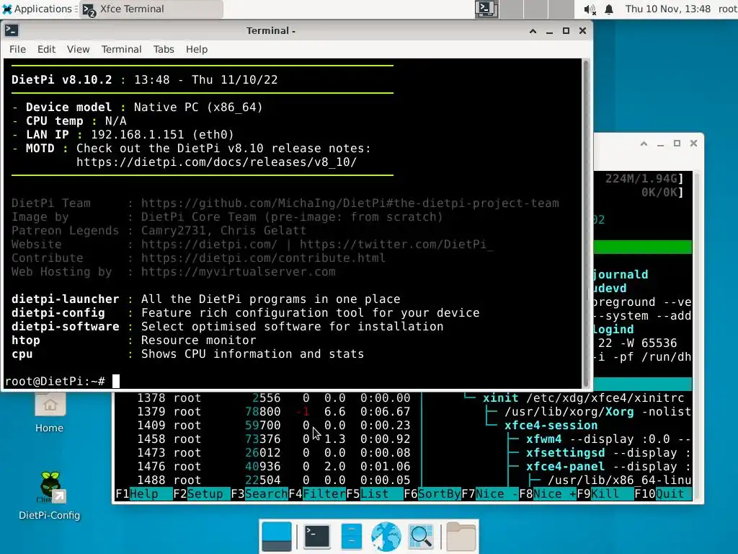Launch the terminal emulator from the dock
The image size is (738, 554).
[x=317, y=537]
